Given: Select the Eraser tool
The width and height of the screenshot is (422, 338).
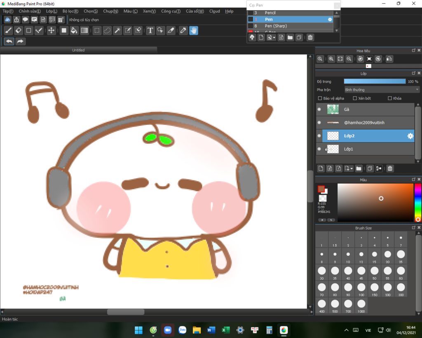Looking at the screenshot, I should 19,31.
